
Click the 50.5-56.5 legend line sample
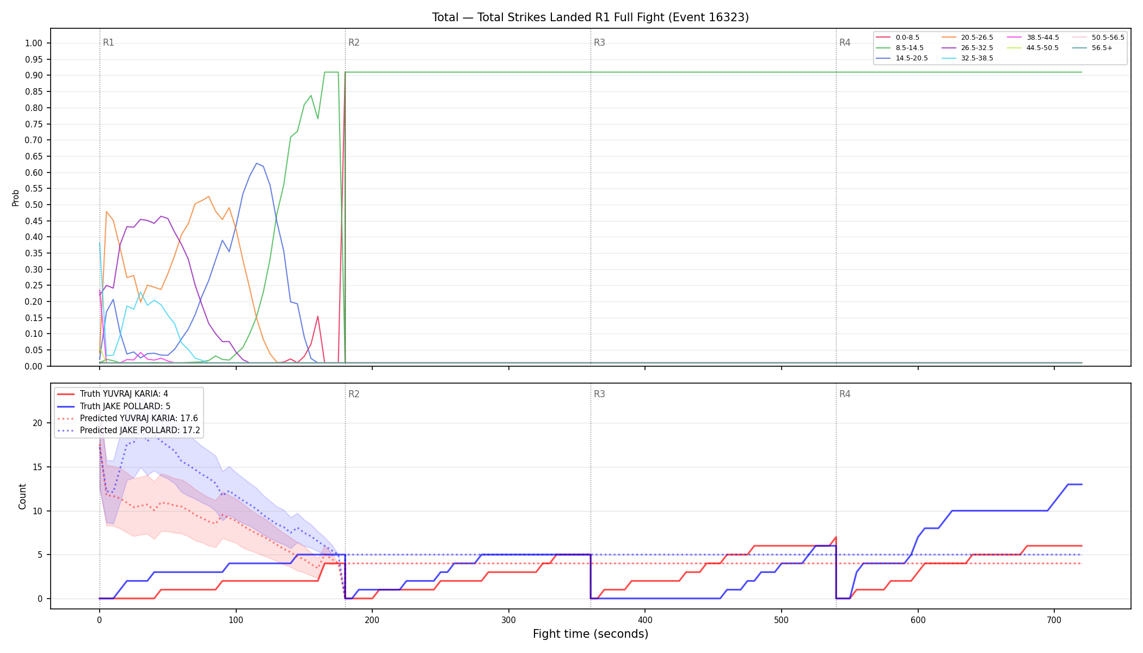coord(1079,38)
